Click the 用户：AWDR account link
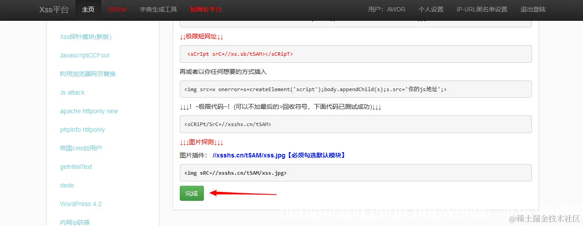The height and width of the screenshot is (226, 583). coord(387,9)
